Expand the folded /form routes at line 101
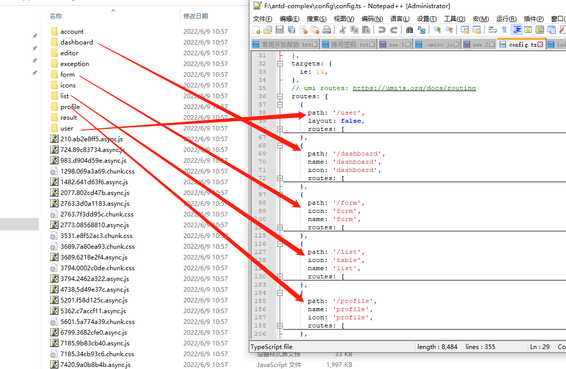Image resolution: width=566 pixels, height=369 pixels. (x=280, y=227)
